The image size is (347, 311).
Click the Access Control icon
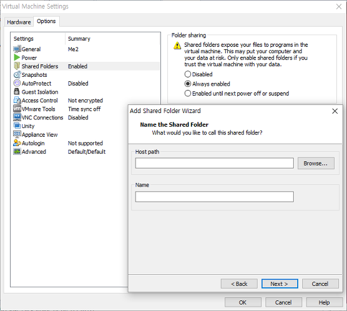click(17, 100)
